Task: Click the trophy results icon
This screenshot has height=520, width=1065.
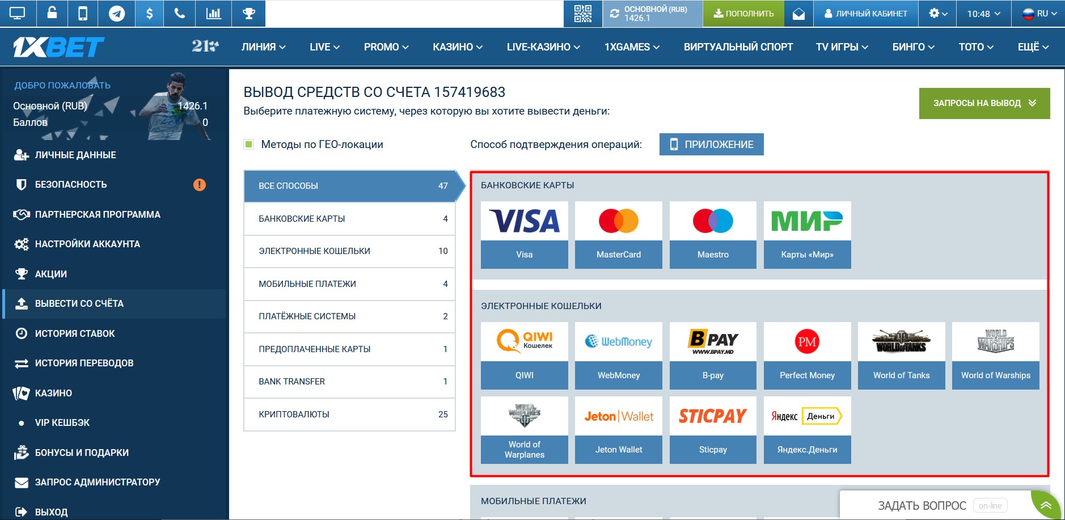Action: [x=249, y=13]
